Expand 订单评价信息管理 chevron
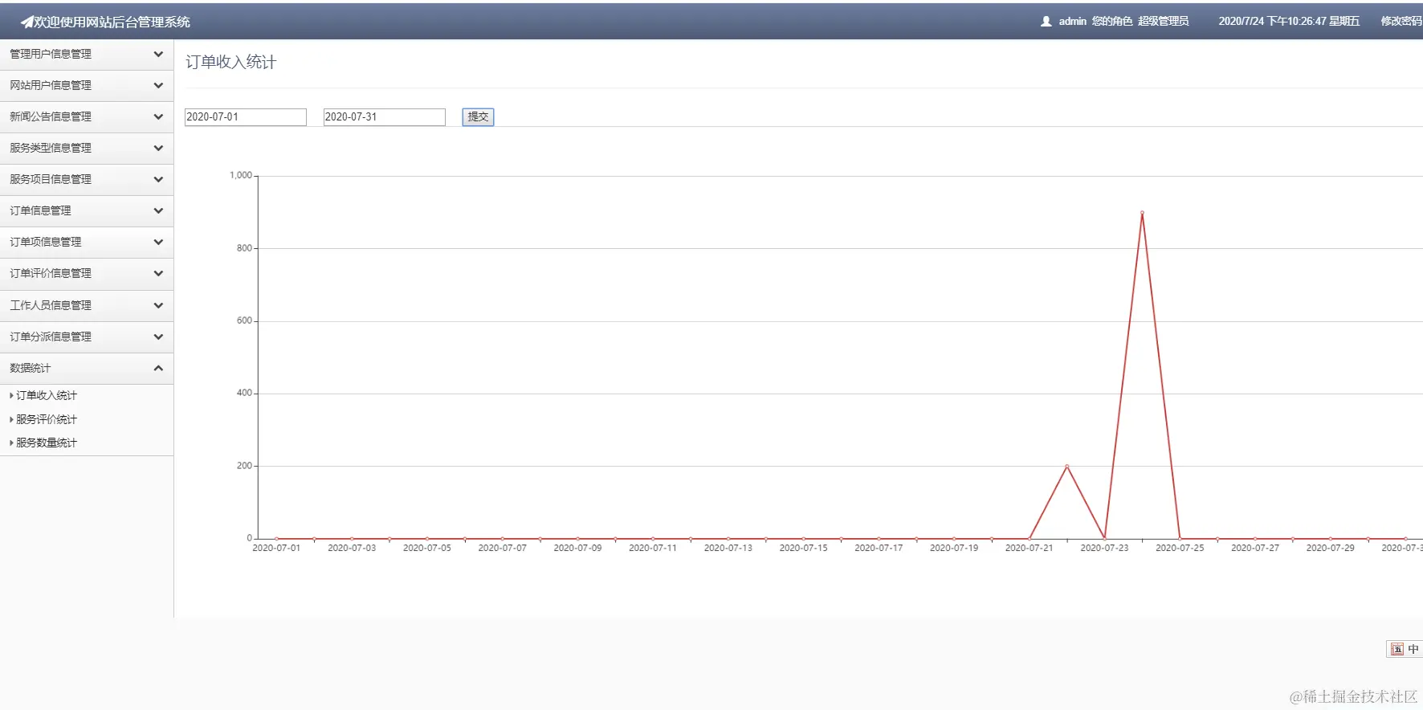 click(x=158, y=273)
